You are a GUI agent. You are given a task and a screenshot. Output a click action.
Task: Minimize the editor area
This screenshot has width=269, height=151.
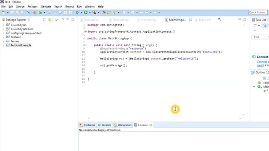(240, 19)
